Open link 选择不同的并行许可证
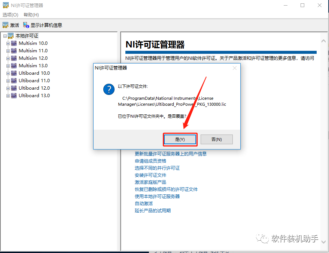Screen dimensions: 329x253 (157, 168)
